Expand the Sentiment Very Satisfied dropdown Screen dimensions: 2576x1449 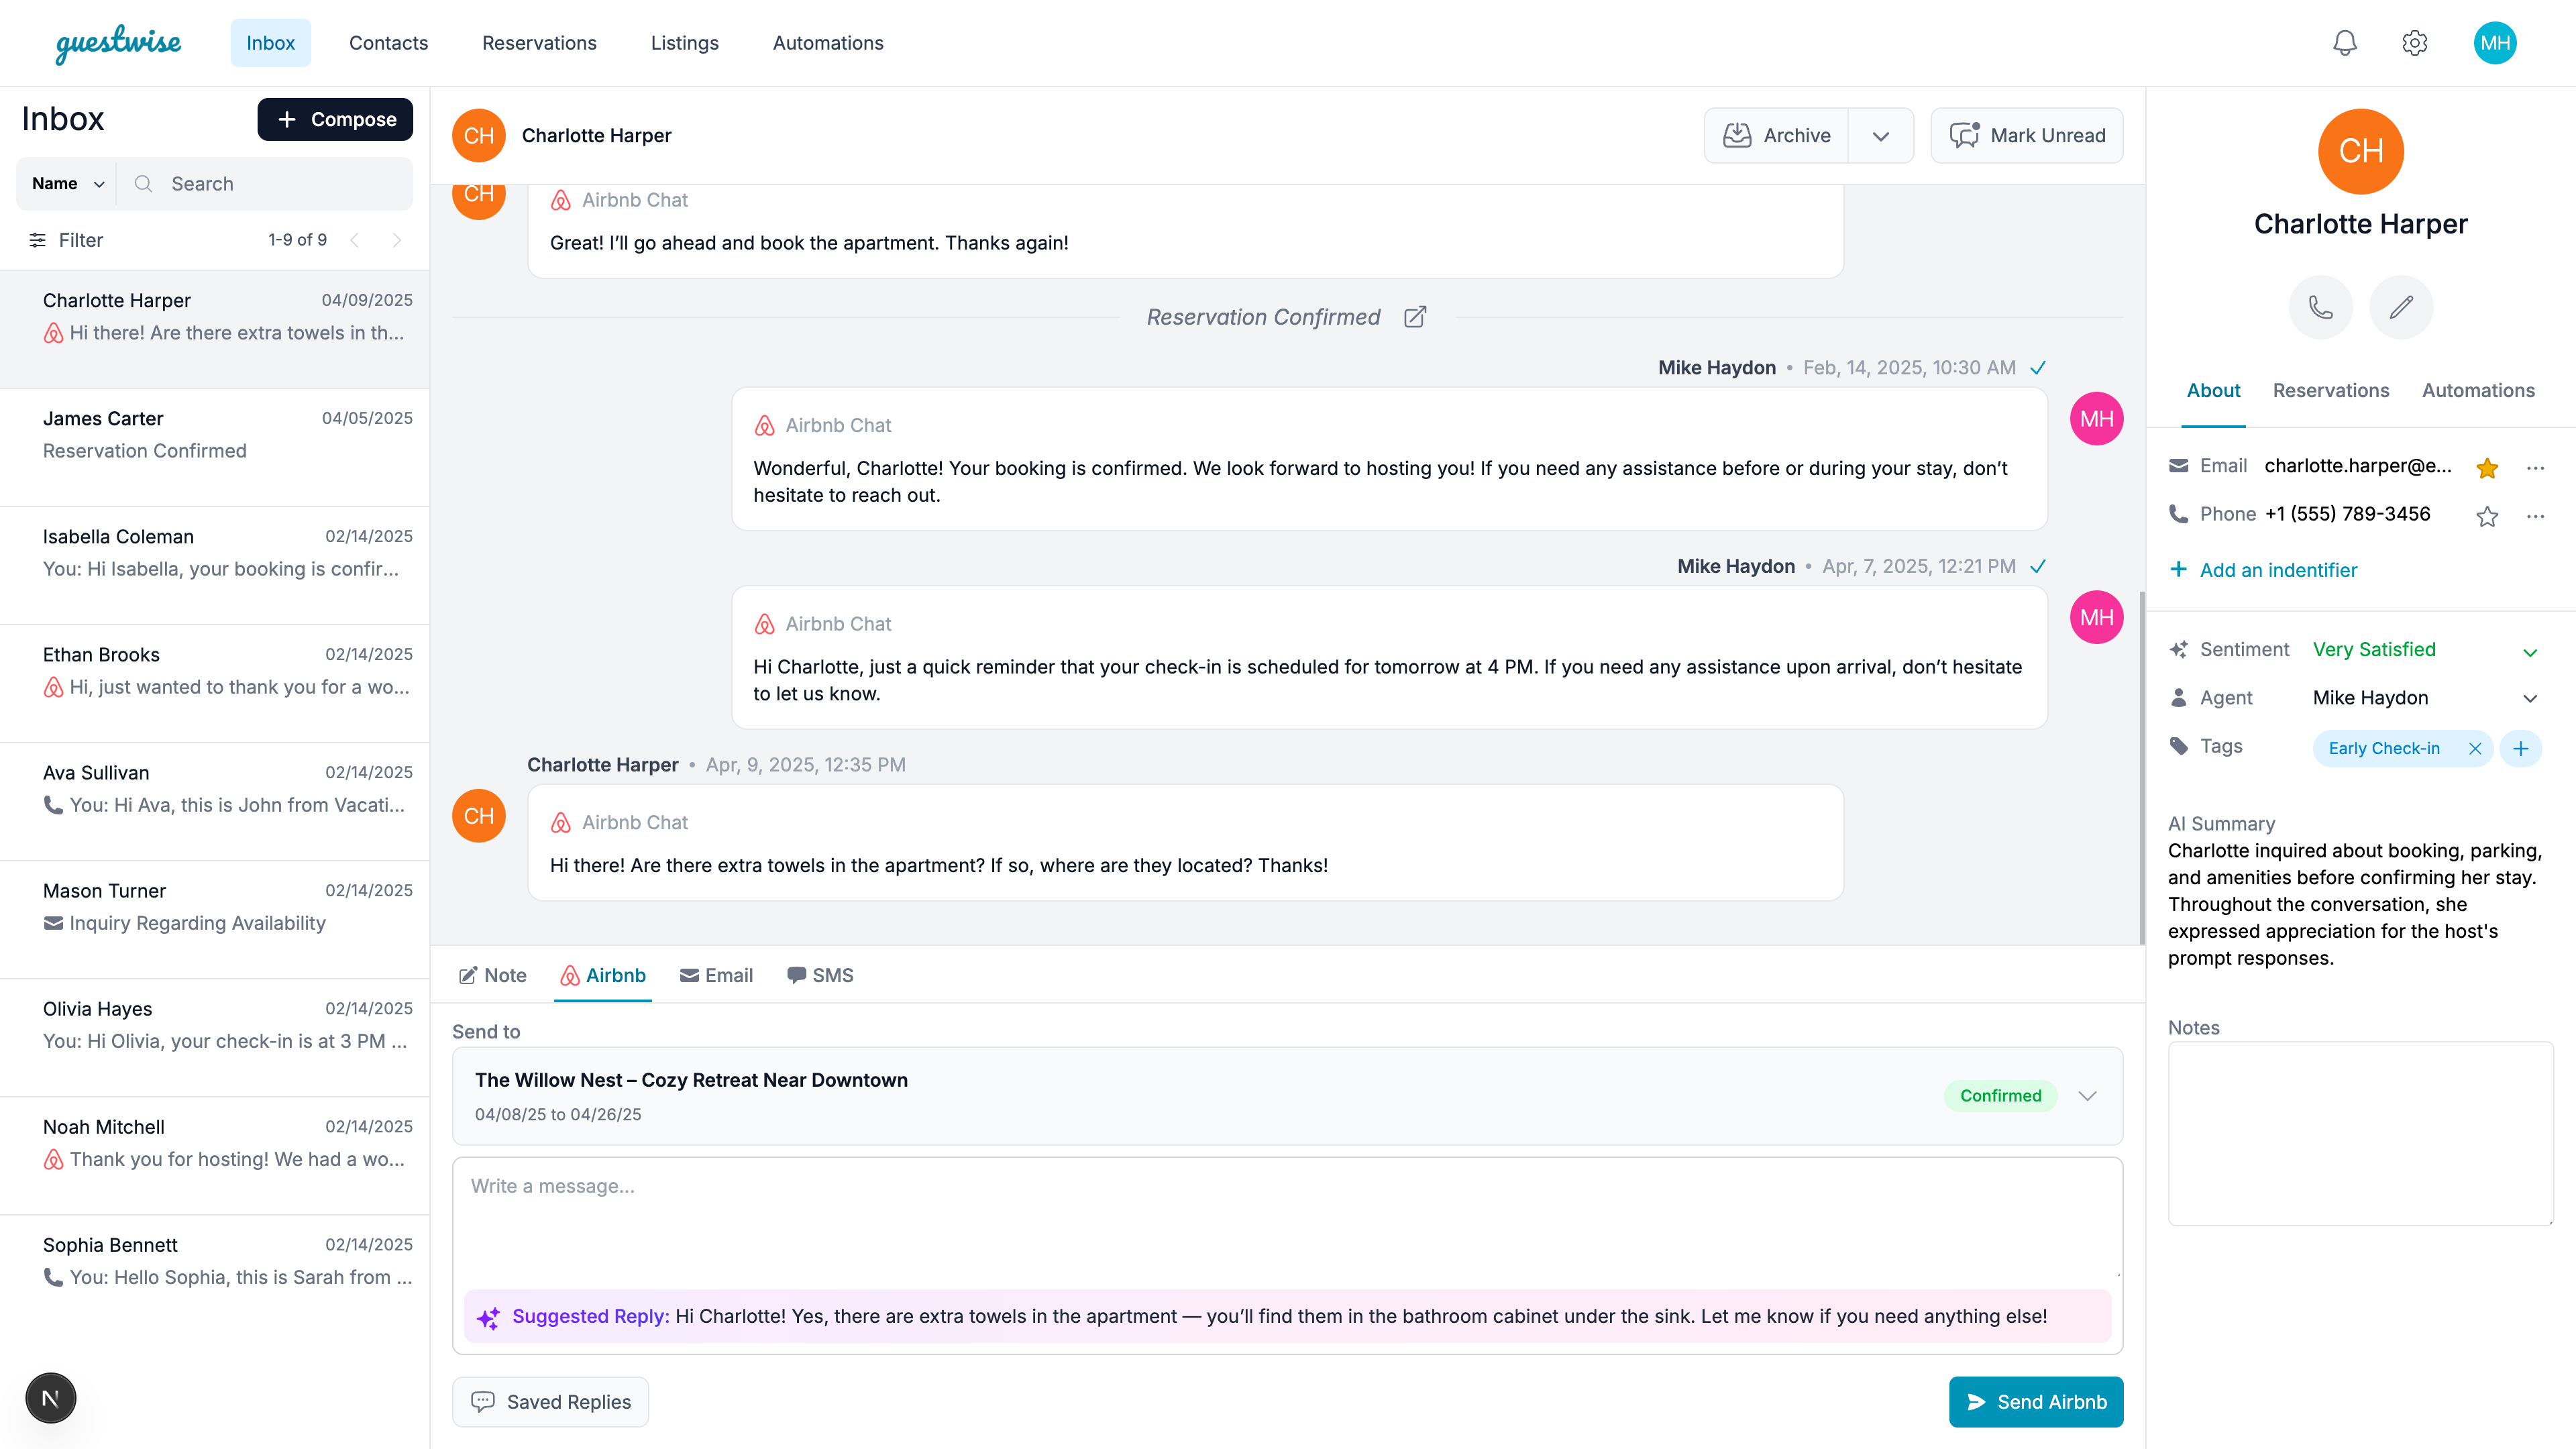pos(2530,652)
